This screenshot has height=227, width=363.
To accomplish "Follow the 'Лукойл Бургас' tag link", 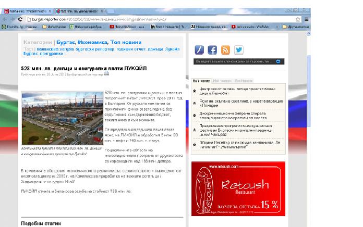I will click(x=172, y=49).
